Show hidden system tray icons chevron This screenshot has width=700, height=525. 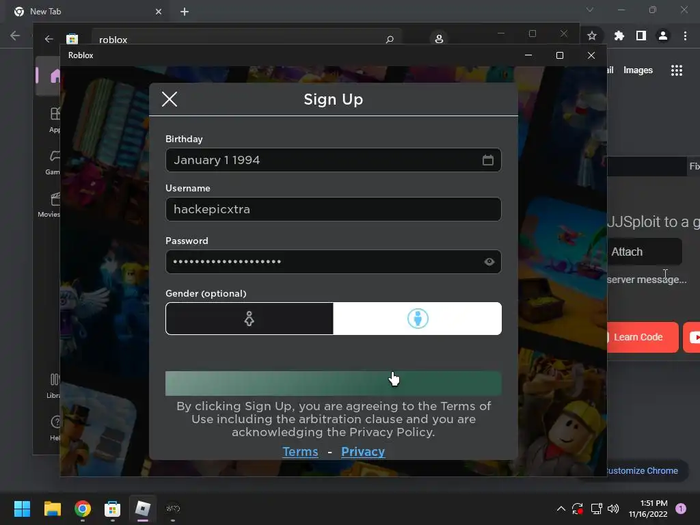coord(561,509)
